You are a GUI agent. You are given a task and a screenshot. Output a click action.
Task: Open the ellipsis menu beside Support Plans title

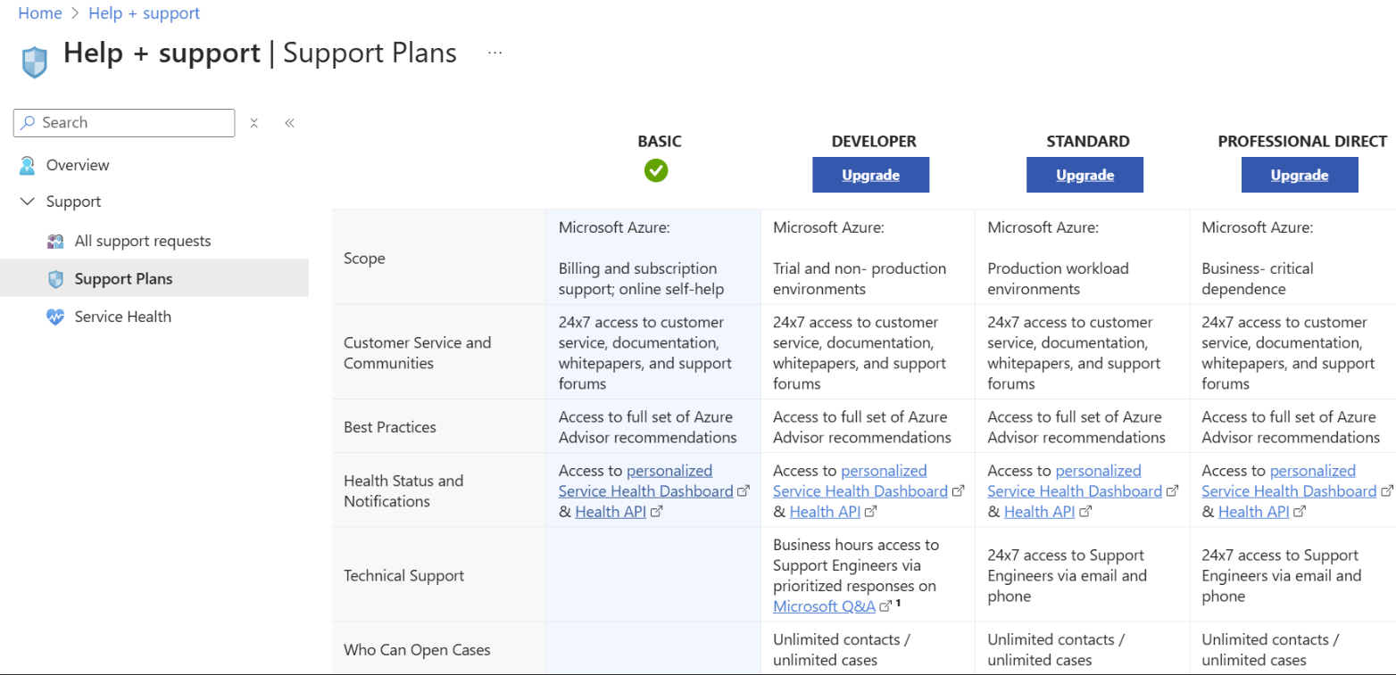(494, 53)
